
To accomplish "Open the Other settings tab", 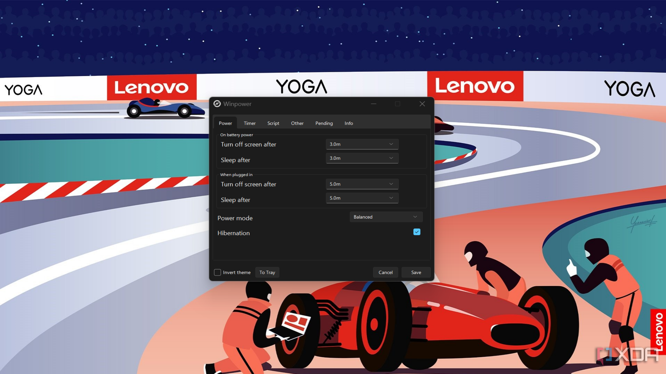I will pos(297,123).
